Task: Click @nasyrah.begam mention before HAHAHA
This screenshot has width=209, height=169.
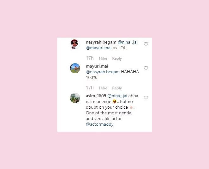Action: click(x=103, y=72)
